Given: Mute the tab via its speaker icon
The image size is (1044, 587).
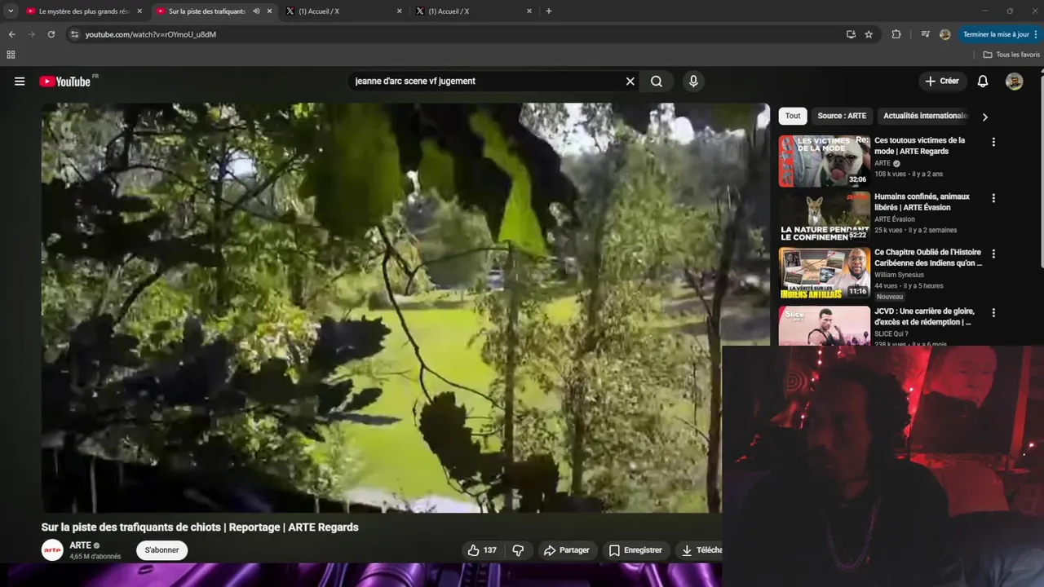Looking at the screenshot, I should pos(256,11).
